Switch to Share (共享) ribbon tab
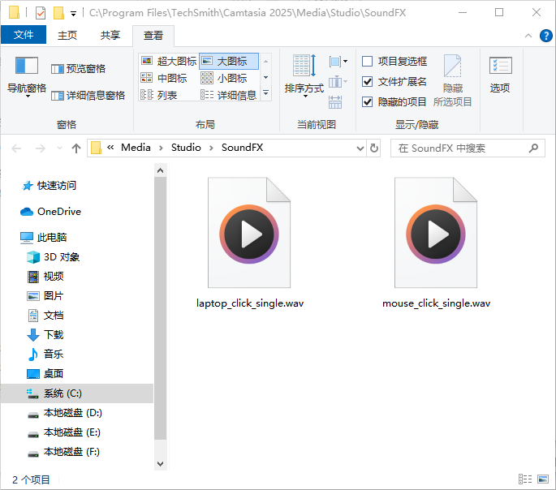This screenshot has height=490, width=556. [x=110, y=35]
